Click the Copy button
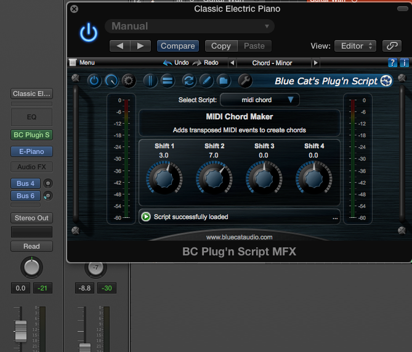Image resolution: width=412 pixels, height=352 pixels. 221,46
